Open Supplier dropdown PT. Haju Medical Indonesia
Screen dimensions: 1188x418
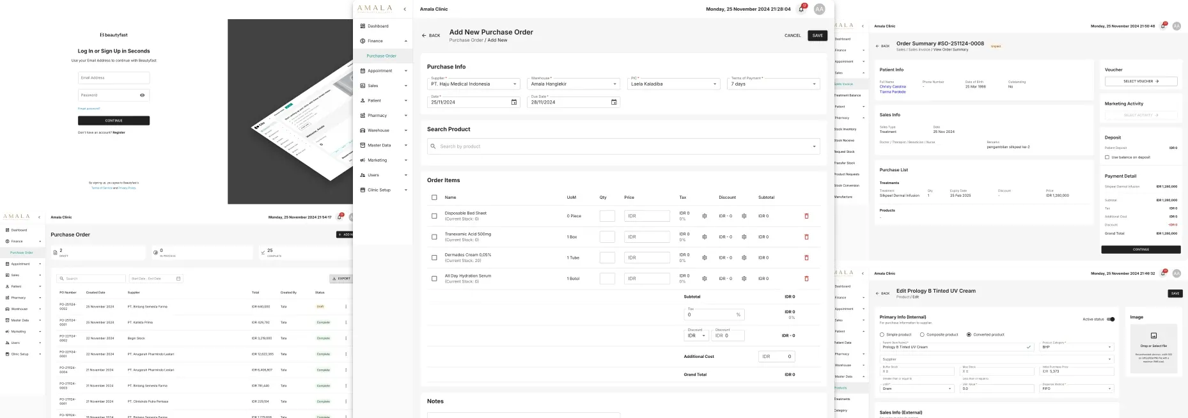[473, 84]
